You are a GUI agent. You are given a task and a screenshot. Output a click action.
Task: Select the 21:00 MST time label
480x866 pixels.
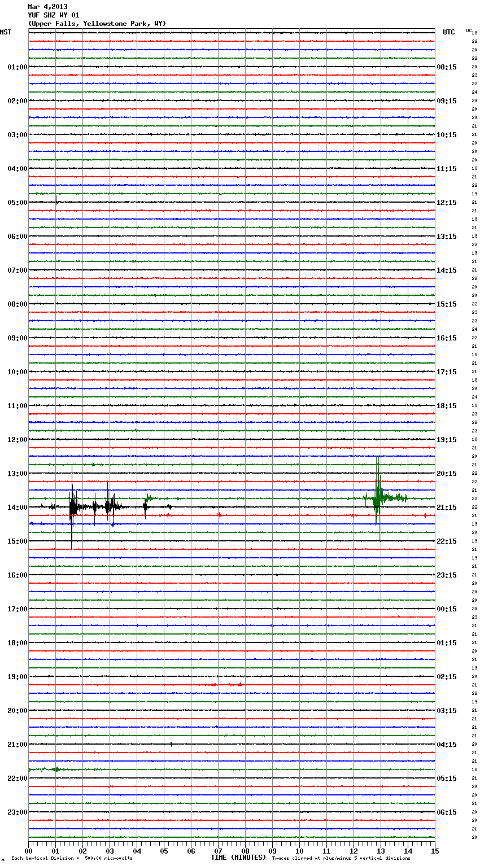[x=17, y=745]
